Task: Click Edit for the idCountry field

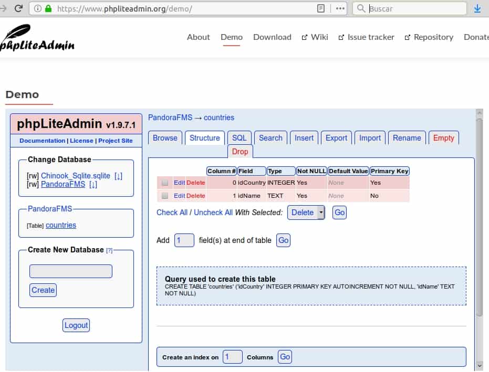Action: point(179,183)
